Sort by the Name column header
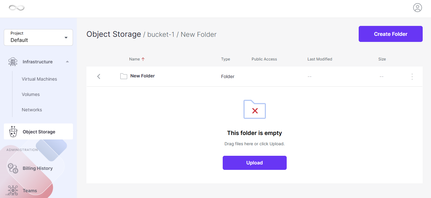The width and height of the screenshot is (431, 198). [134, 59]
